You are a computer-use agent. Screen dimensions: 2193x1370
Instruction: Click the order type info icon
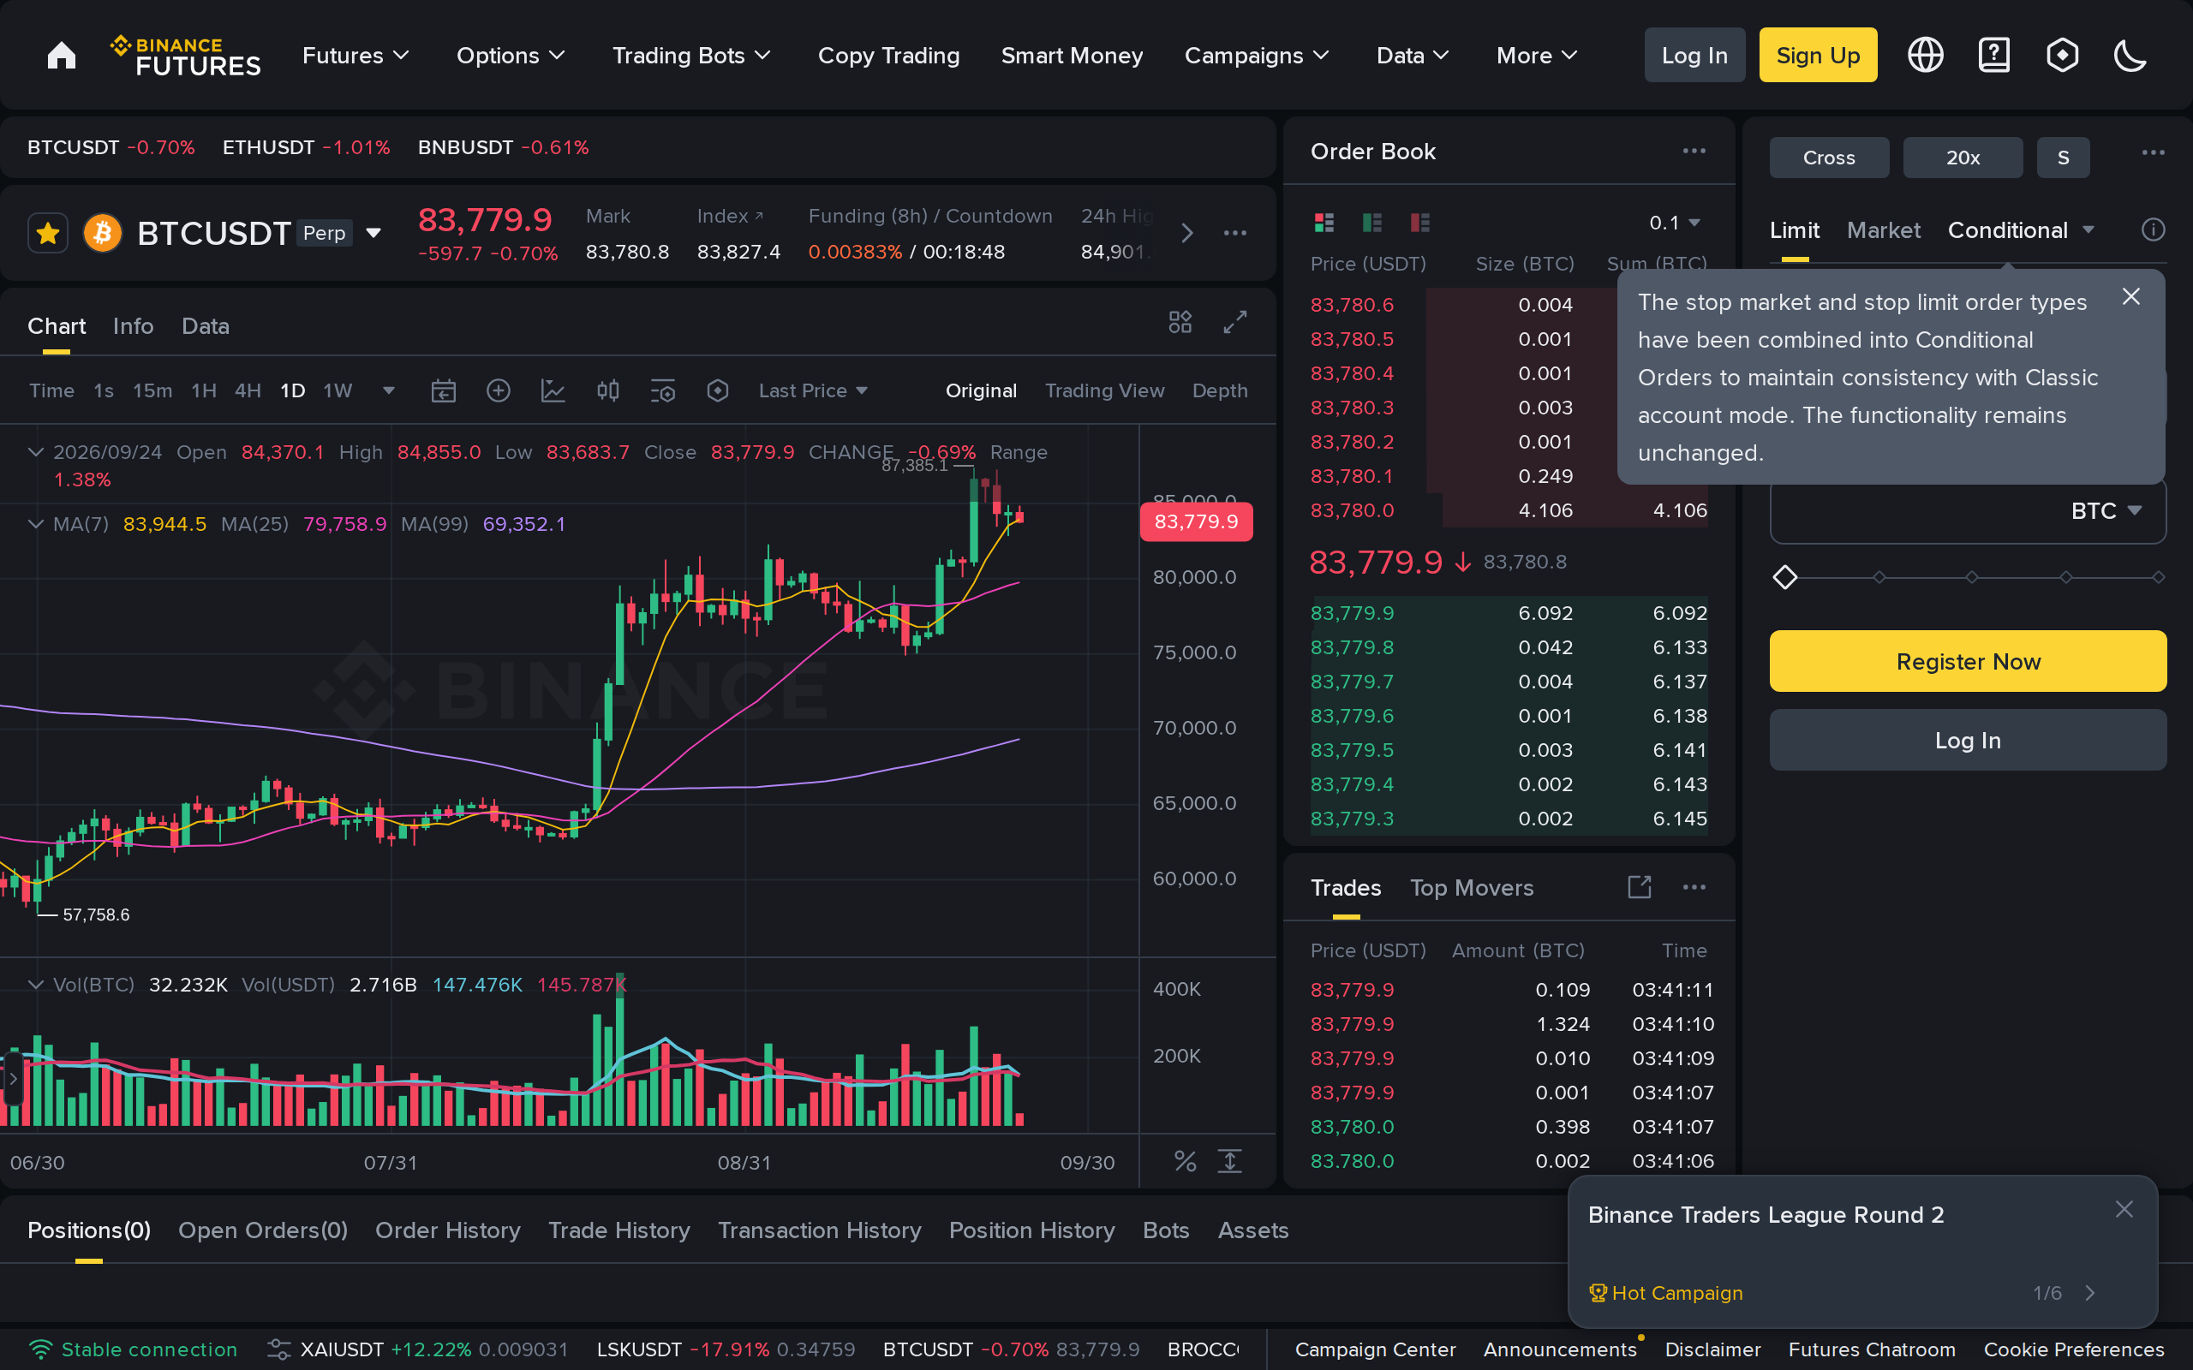2153,230
